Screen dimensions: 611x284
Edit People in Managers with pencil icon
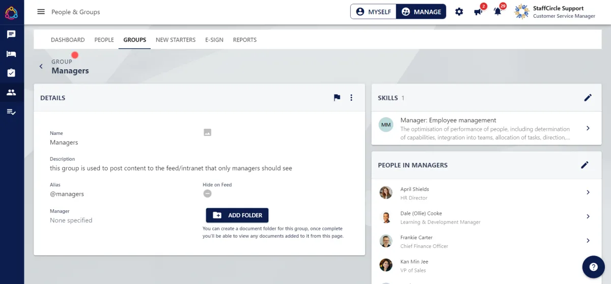pos(585,165)
